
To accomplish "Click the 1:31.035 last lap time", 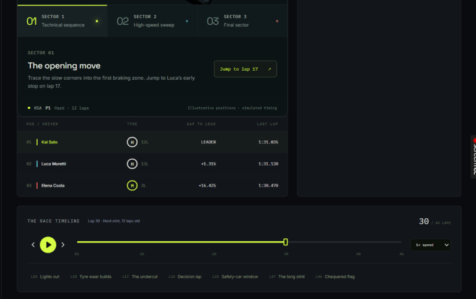I will [x=268, y=142].
